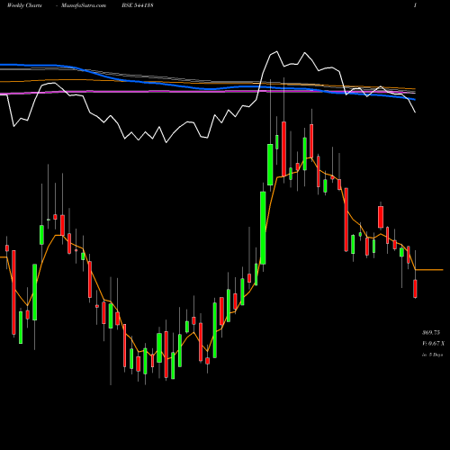Click the 'in 5 Days' label
450x450 pixels.
pyautogui.click(x=432, y=355)
